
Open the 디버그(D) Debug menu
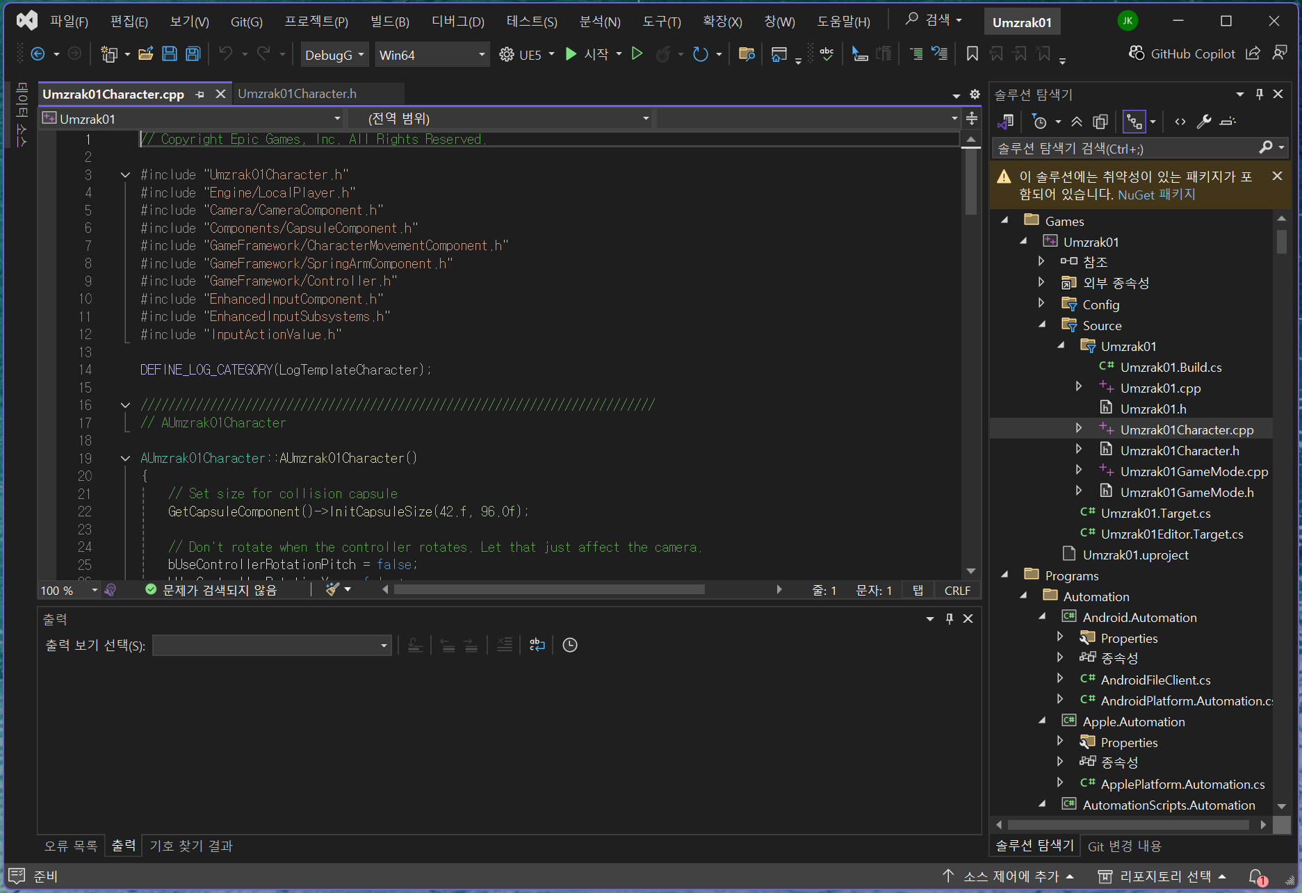(x=458, y=22)
